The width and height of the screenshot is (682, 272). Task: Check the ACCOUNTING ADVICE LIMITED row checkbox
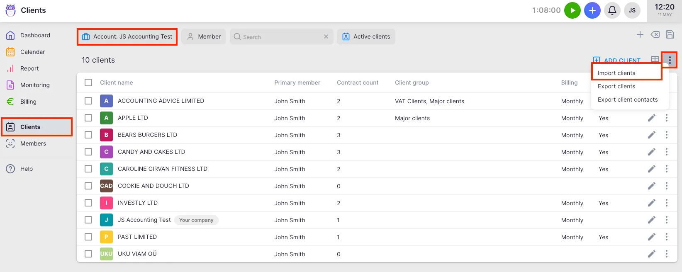click(88, 101)
